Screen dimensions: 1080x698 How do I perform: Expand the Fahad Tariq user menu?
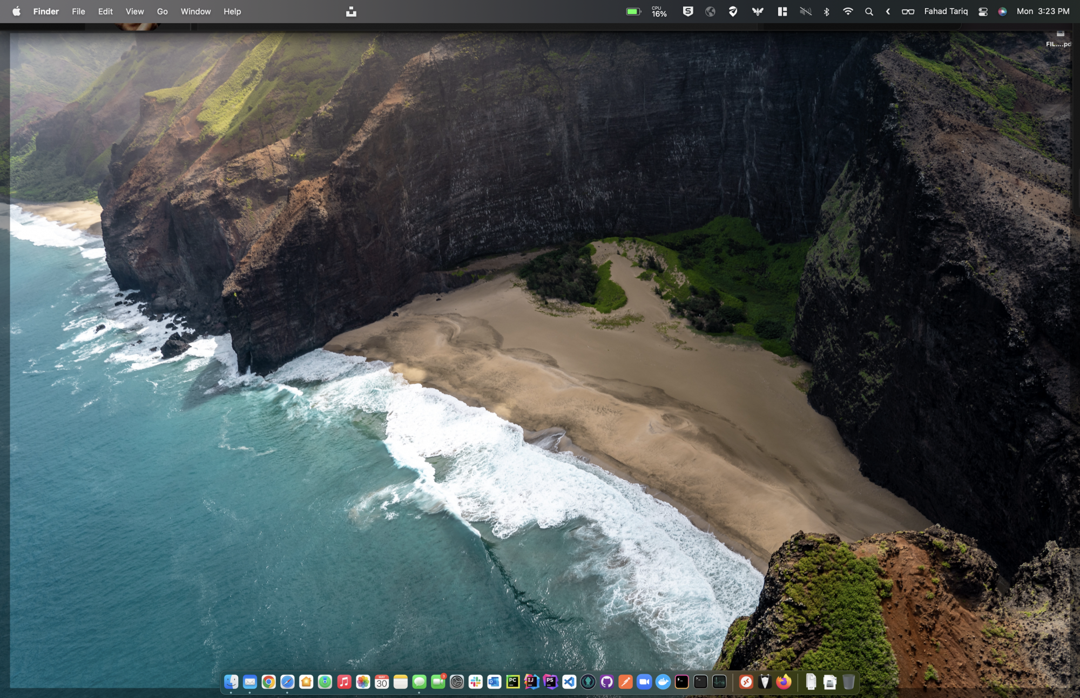coord(946,11)
